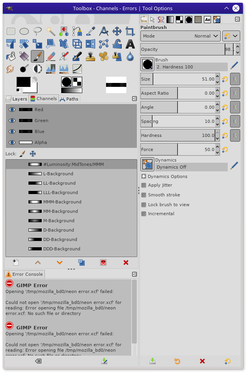The image size is (248, 374).
Task: Select the Bucket Fill tool
Action: 11,57
